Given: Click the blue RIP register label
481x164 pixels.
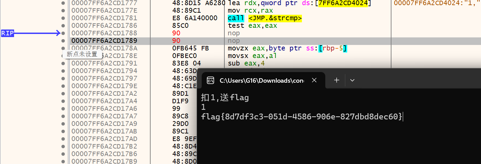Looking at the screenshot, I should pyautogui.click(x=7, y=33).
